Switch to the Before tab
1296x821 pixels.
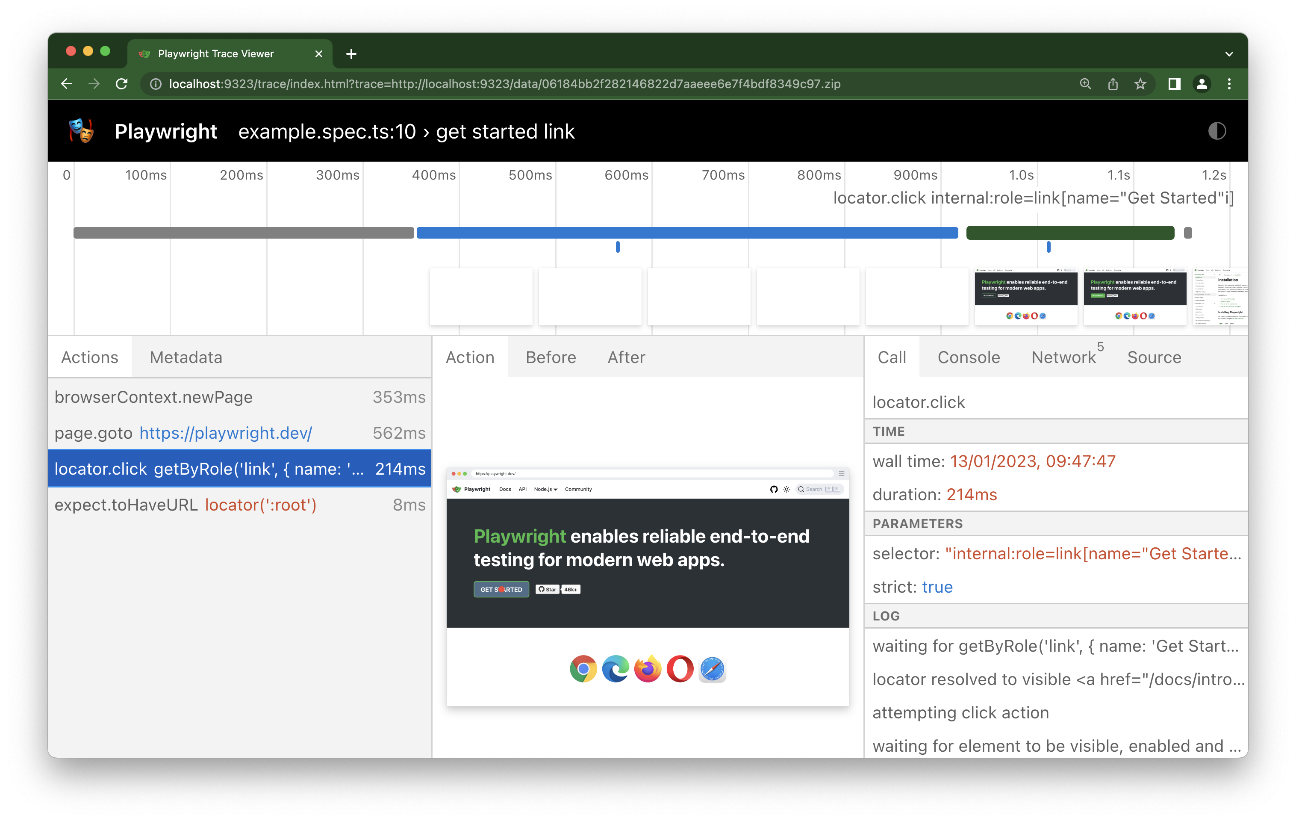click(551, 357)
